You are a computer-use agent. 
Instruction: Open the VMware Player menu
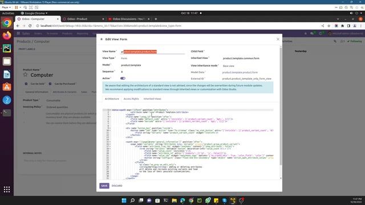pyautogui.click(x=6, y=7)
